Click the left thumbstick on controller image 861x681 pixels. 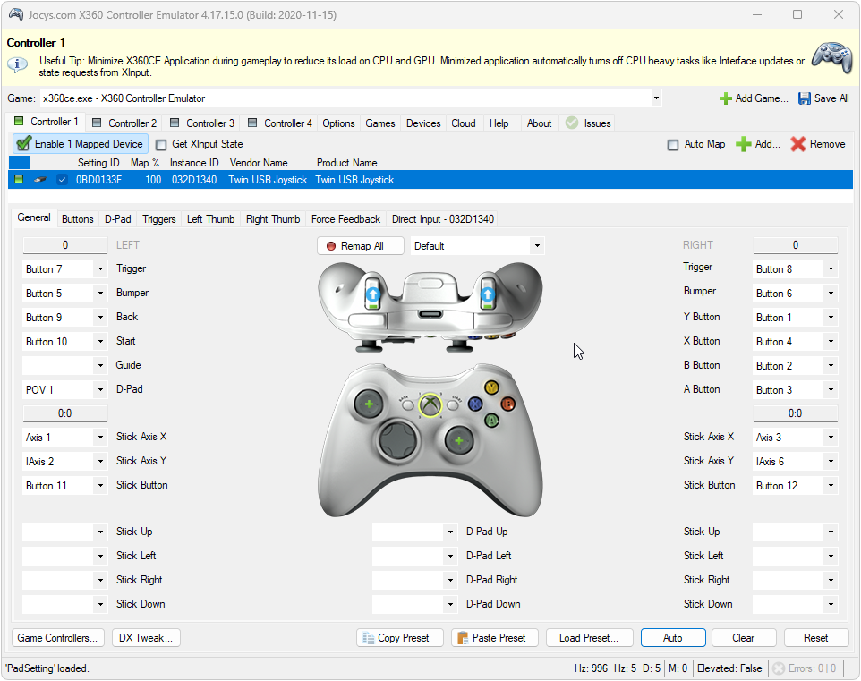[369, 404]
